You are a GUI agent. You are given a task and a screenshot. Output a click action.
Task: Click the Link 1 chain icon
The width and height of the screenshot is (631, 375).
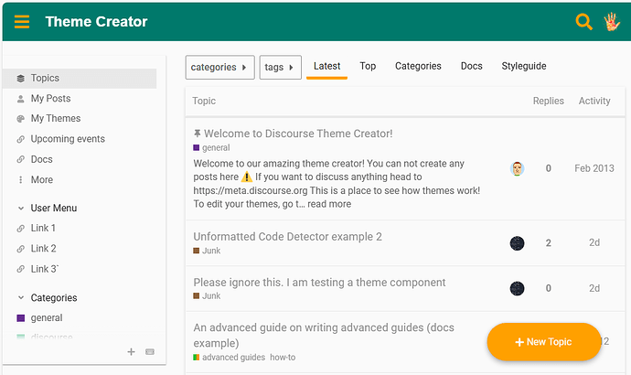[x=20, y=229]
